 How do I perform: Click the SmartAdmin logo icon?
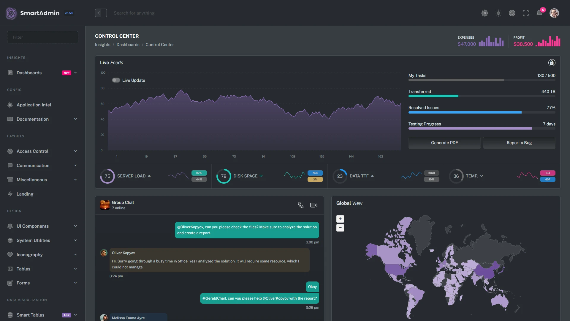tap(11, 13)
